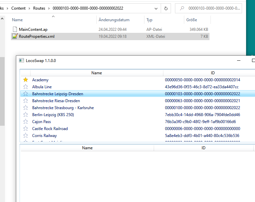The height and width of the screenshot is (202, 255).
Task: Select the Albula Line route
Action: pyautogui.click(x=138, y=87)
